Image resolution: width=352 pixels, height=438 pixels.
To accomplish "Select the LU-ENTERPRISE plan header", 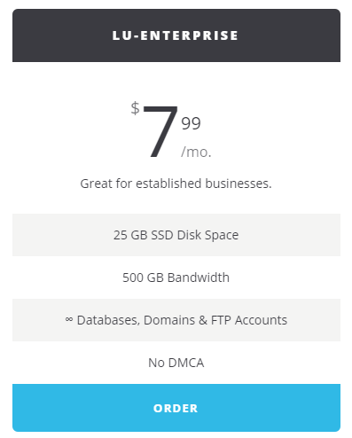I will [176, 35].
